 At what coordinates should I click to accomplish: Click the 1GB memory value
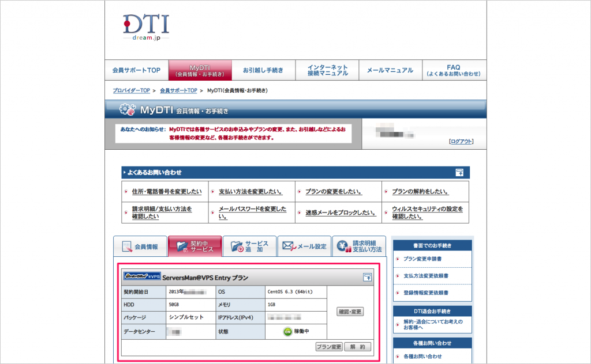click(271, 305)
